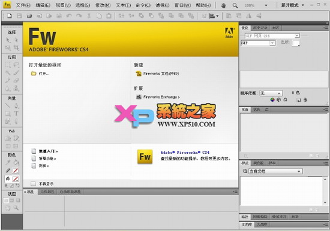Image resolution: width=330 pixels, height=231 pixels.
Task: Open the 'Fireworks Exchange' link
Action: (161, 97)
